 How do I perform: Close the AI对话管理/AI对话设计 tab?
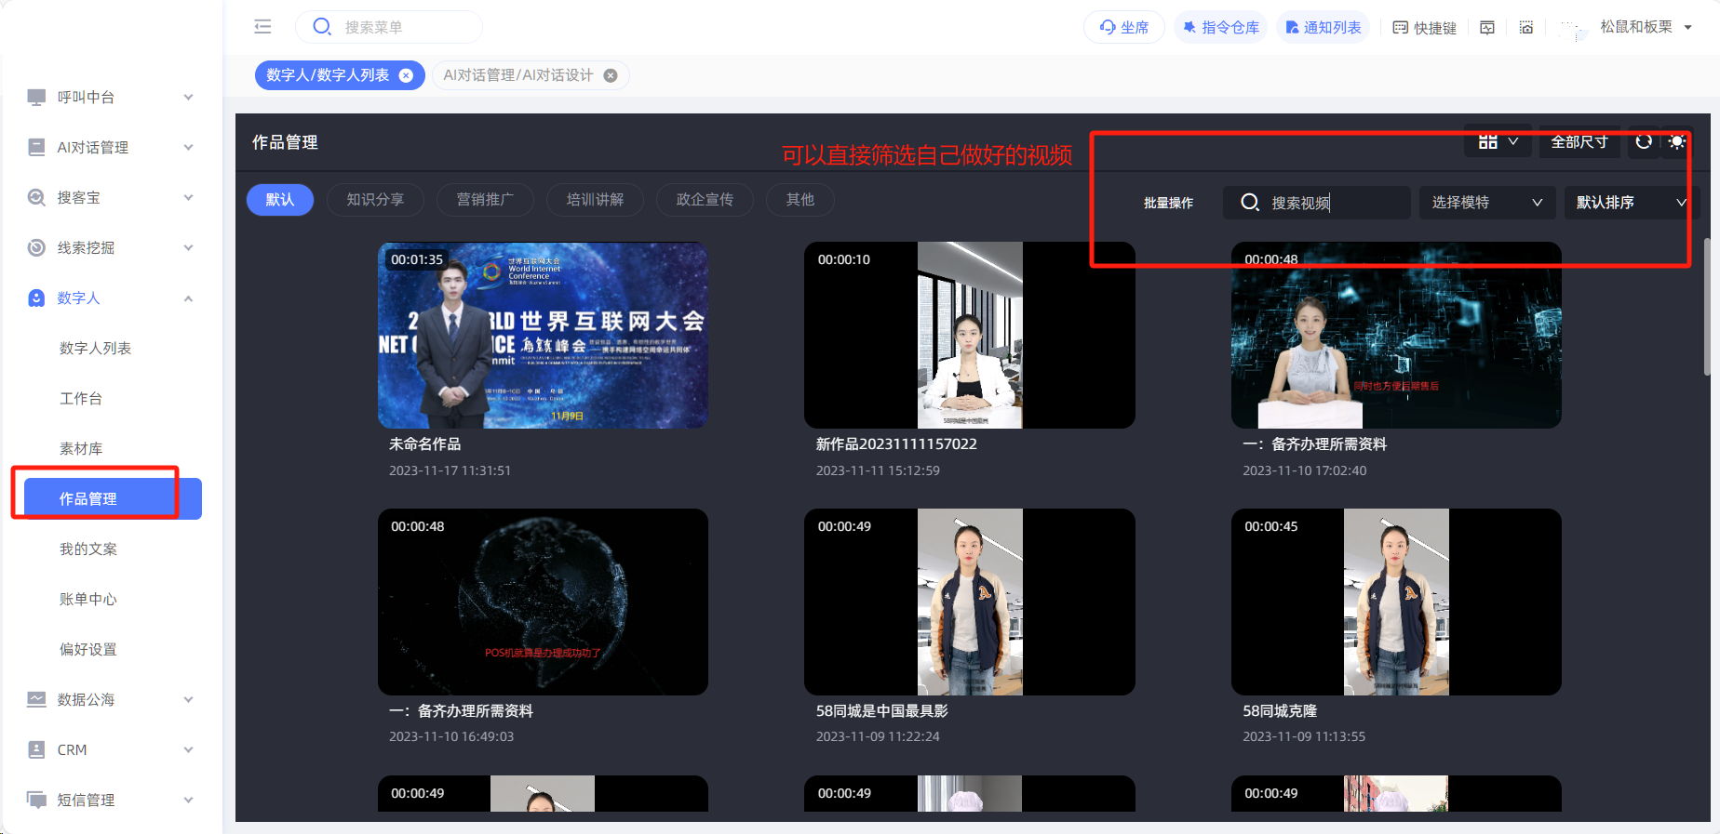click(611, 75)
